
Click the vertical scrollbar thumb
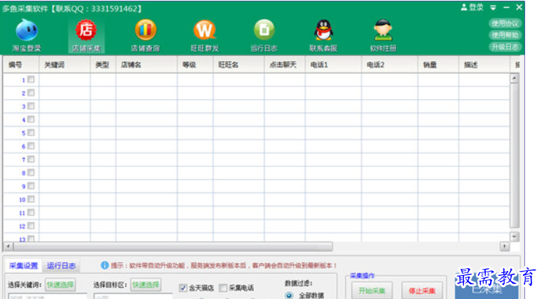pyautogui.click(x=515, y=155)
